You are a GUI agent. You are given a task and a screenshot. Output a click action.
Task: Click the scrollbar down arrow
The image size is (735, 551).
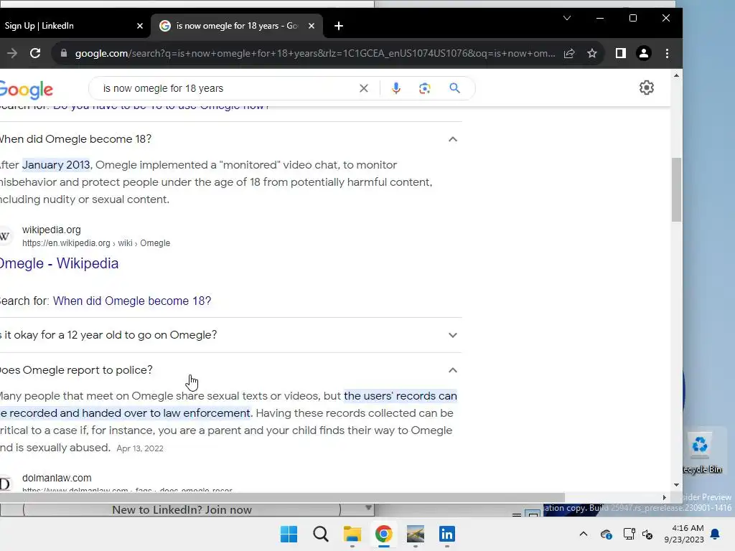pos(676,485)
